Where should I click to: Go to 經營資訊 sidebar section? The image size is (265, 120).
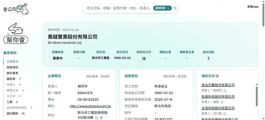(13, 67)
